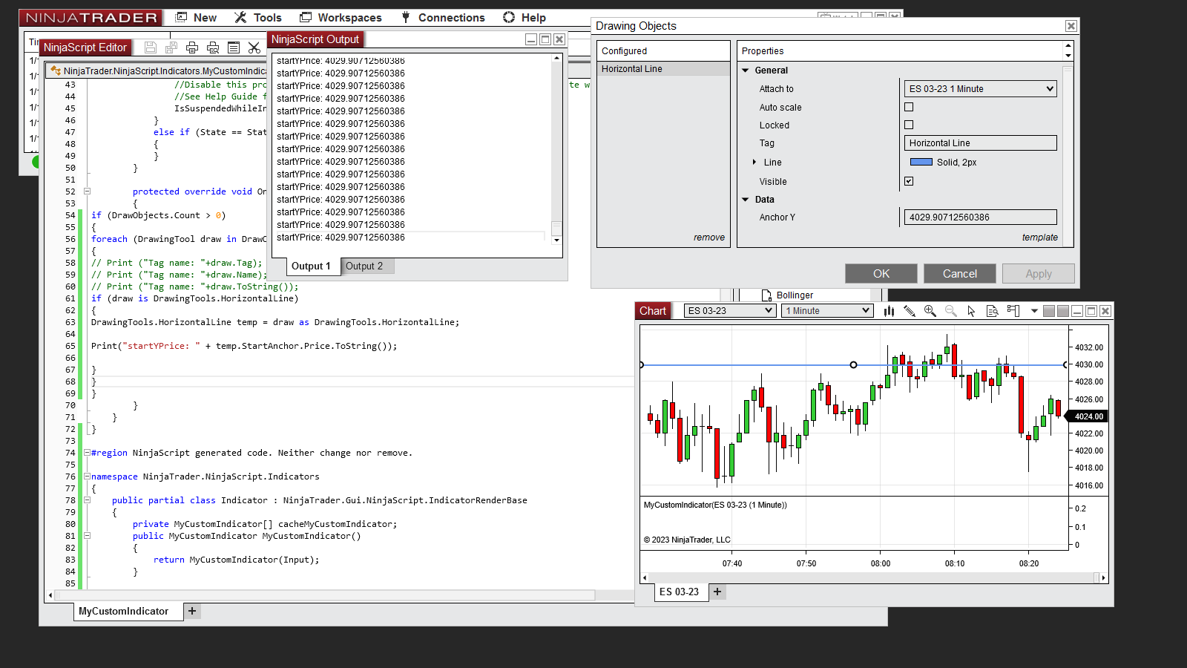Screen dimensions: 1187x668
Task: Add a new editor tab with plus button
Action: 192,612
